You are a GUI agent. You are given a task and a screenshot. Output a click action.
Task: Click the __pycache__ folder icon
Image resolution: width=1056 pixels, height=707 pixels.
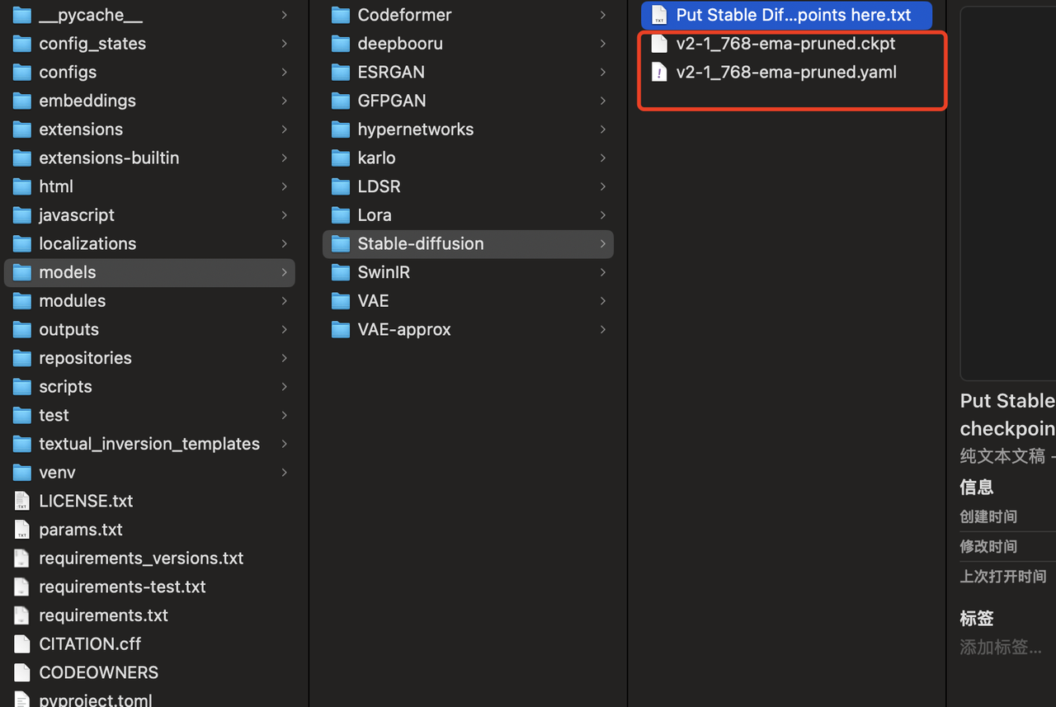tap(22, 15)
